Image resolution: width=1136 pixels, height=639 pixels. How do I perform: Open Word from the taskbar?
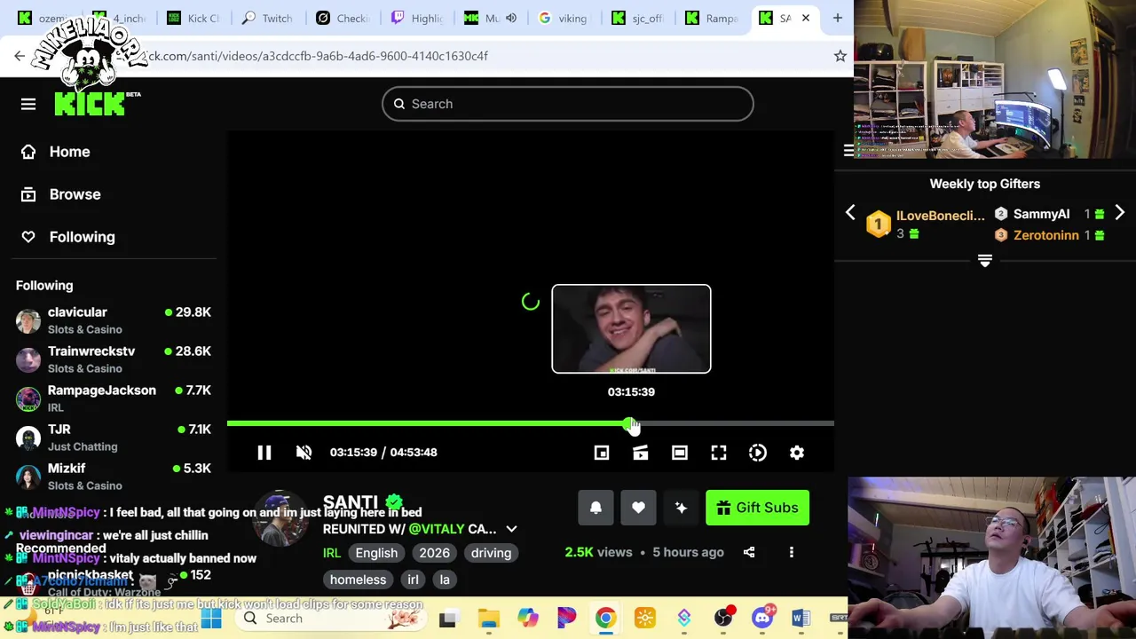point(801,619)
